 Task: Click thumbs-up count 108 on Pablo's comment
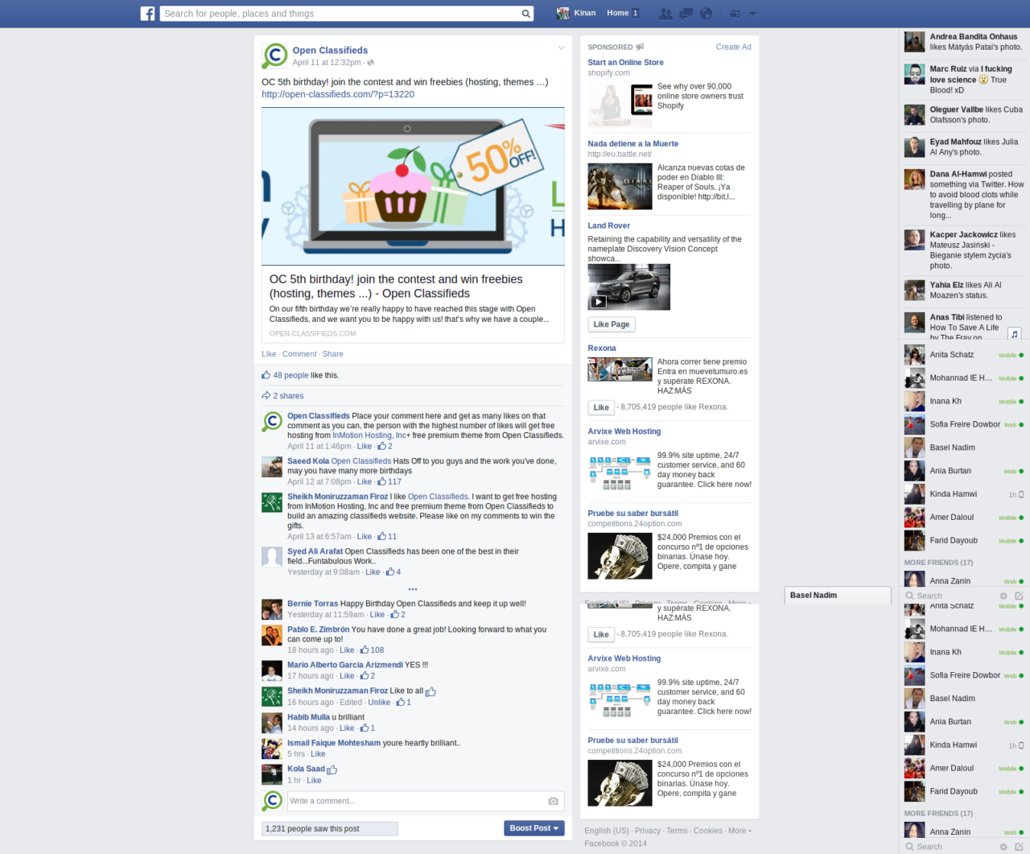click(x=372, y=650)
